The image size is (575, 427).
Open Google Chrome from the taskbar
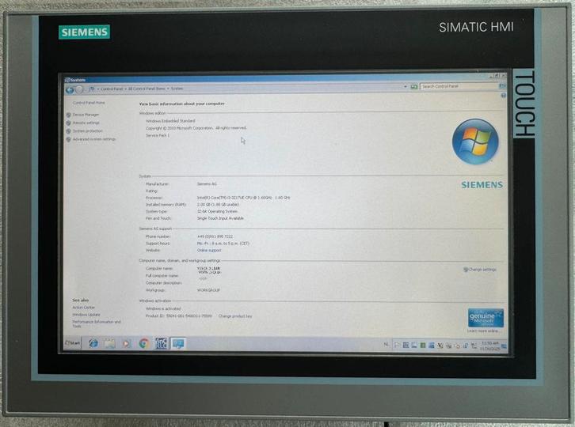[x=144, y=343]
